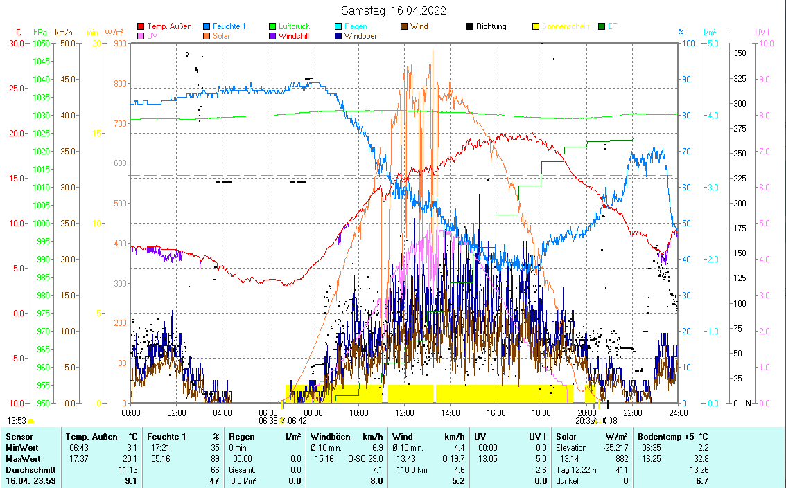Viewport: 786px width, 488px height.
Task: Click the W/m² axis unit label at left
Action: pos(114,33)
